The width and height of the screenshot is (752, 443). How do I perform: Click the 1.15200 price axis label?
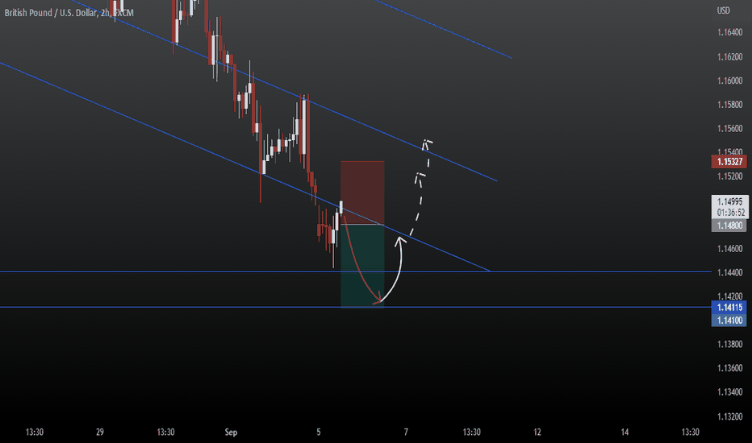[x=729, y=176]
